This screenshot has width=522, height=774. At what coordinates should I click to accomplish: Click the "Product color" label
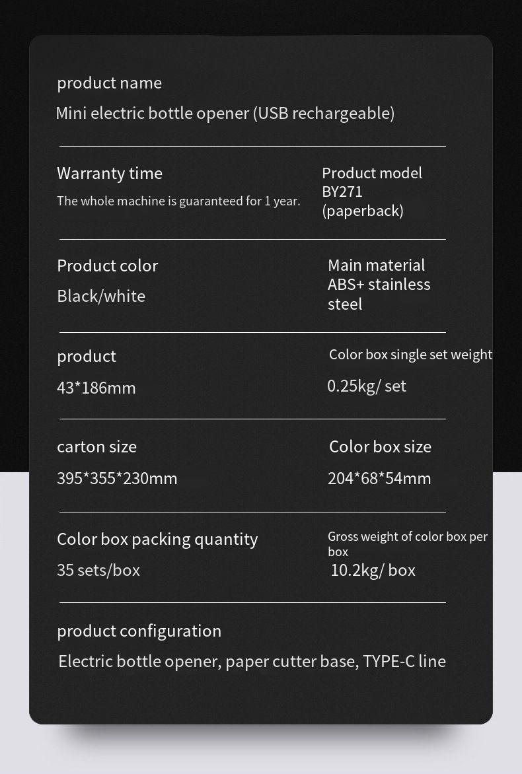[107, 265]
